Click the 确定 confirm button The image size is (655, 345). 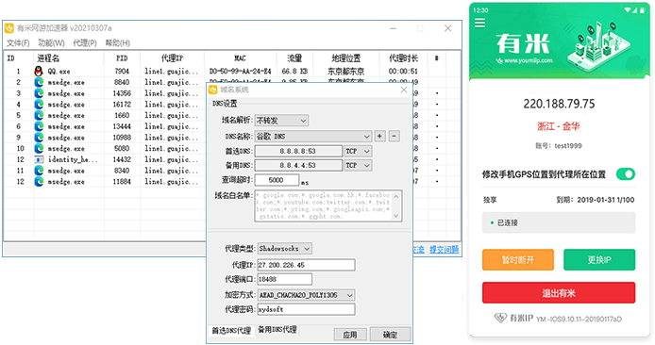click(x=390, y=335)
